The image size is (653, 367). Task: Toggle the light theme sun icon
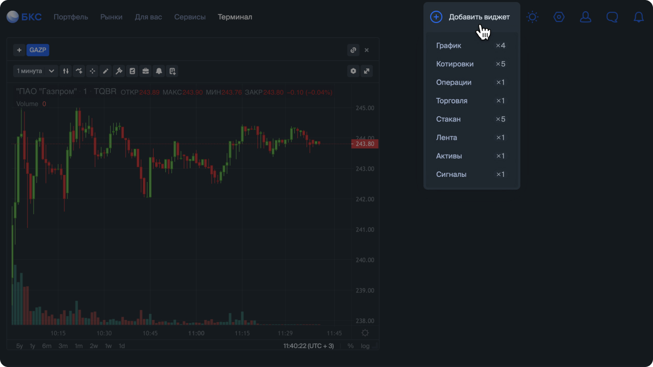click(x=533, y=17)
